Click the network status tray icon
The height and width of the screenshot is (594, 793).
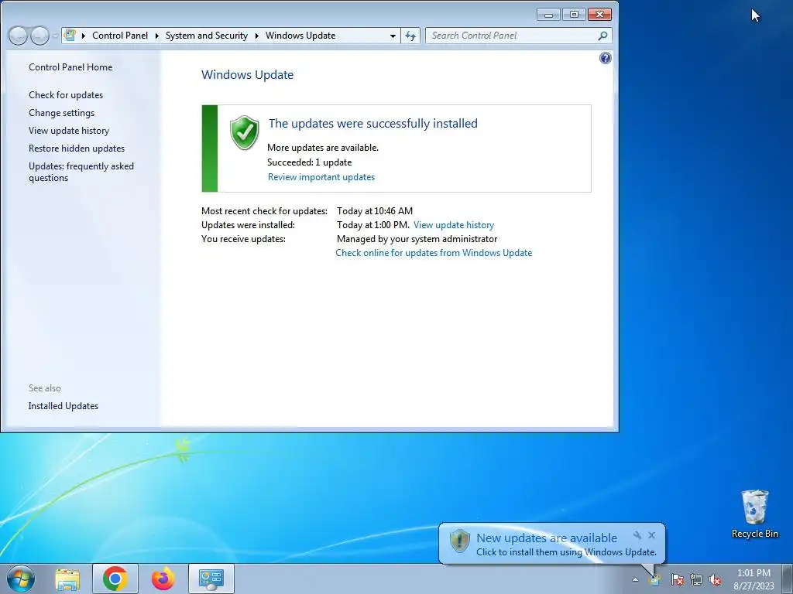(696, 579)
